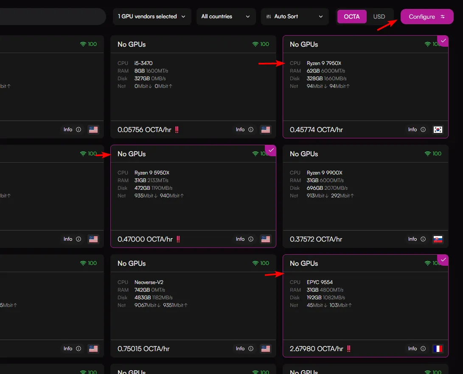The width and height of the screenshot is (463, 374).
Task: Click the warning marks beside 0.05756 OCTA/hr
Action: click(177, 129)
